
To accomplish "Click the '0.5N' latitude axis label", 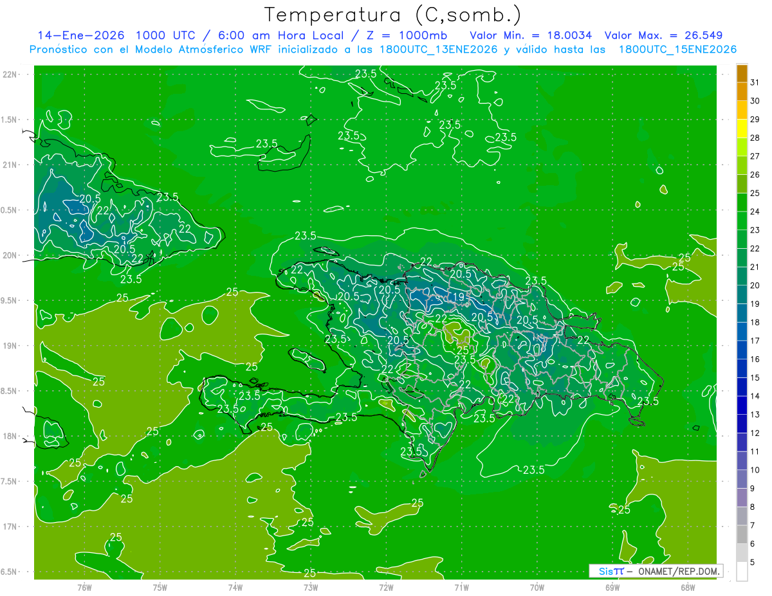I will (10, 210).
